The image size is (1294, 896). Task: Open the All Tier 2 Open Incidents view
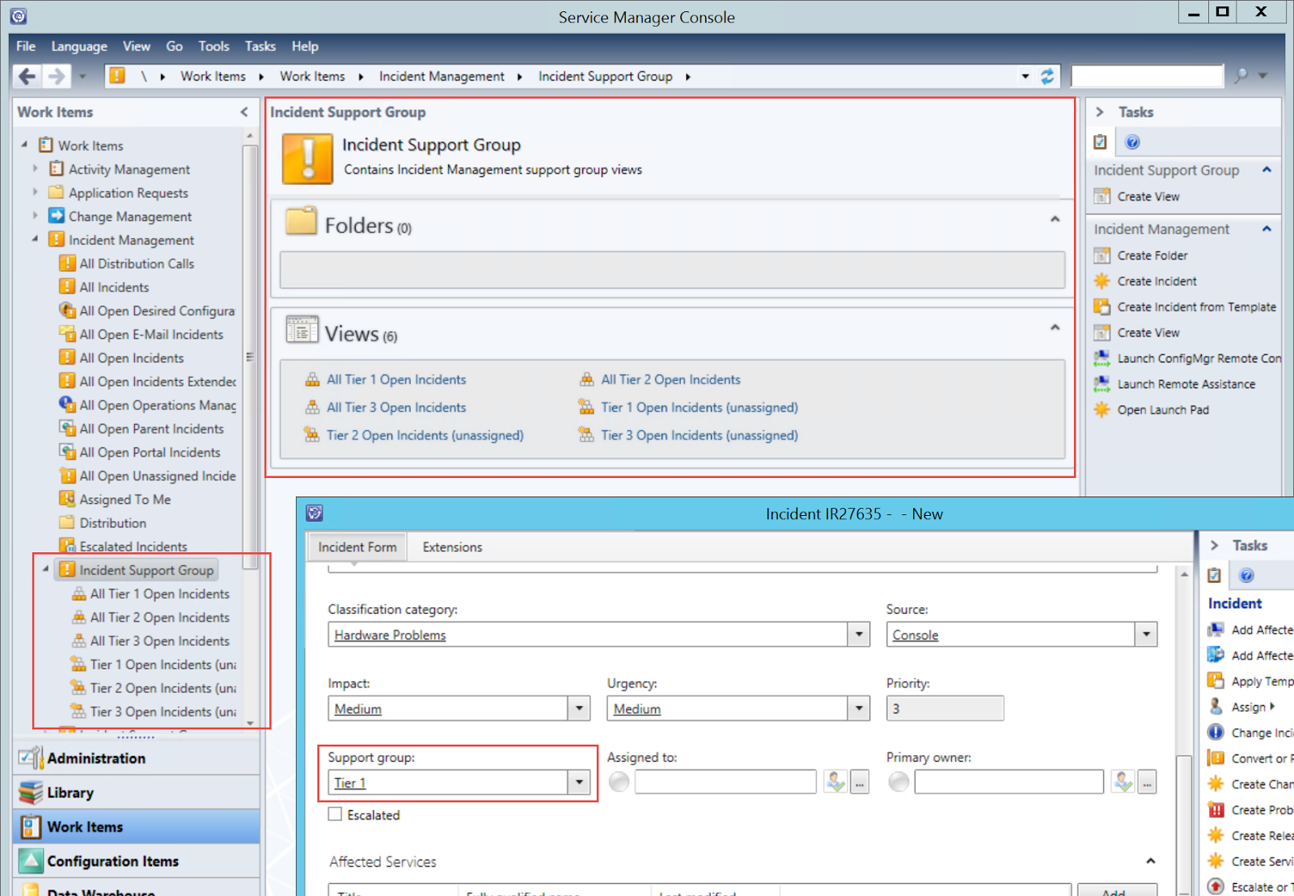670,379
